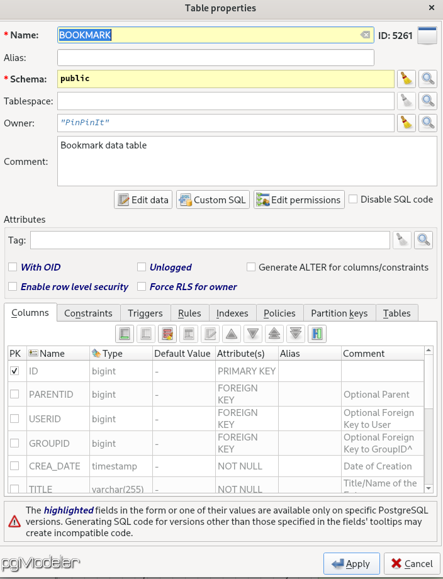Move the selected column down
This screenshot has width=443, height=579.
point(253,334)
